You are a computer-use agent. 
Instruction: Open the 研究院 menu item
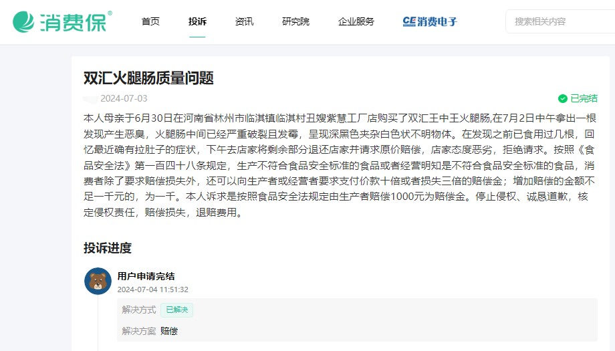pos(295,21)
